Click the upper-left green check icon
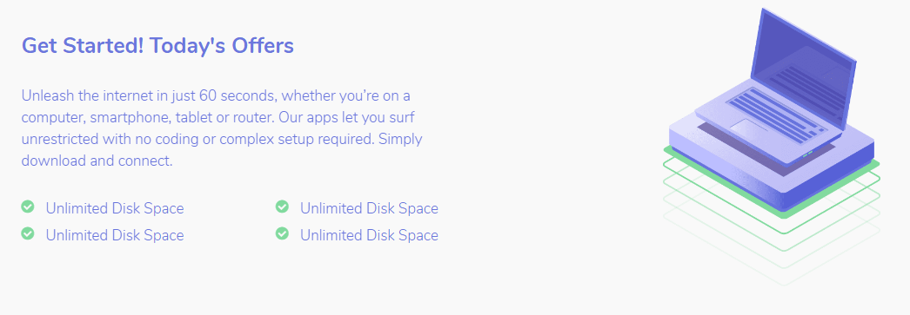Screen dimensions: 910x315 point(27,207)
